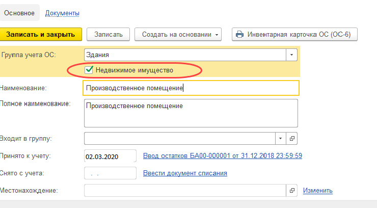The width and height of the screenshot is (377, 208).
Task: Click the empty Снято с учета date field
Action: pos(110,173)
